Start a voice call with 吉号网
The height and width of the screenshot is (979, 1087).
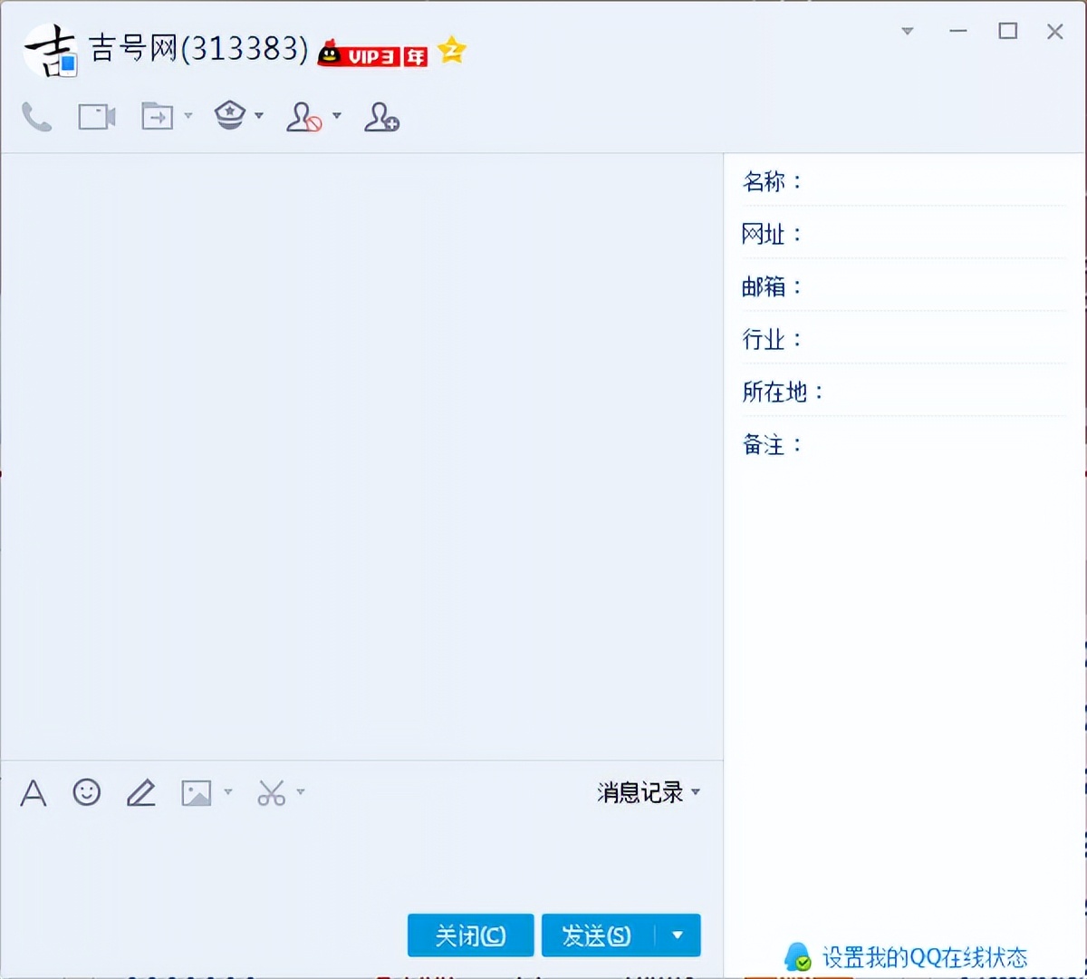pos(36,117)
